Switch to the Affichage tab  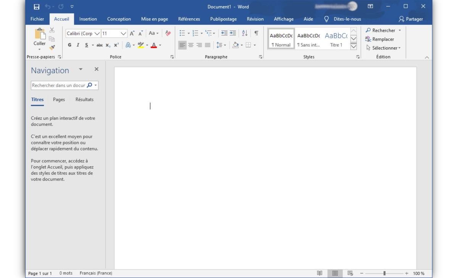point(284,19)
